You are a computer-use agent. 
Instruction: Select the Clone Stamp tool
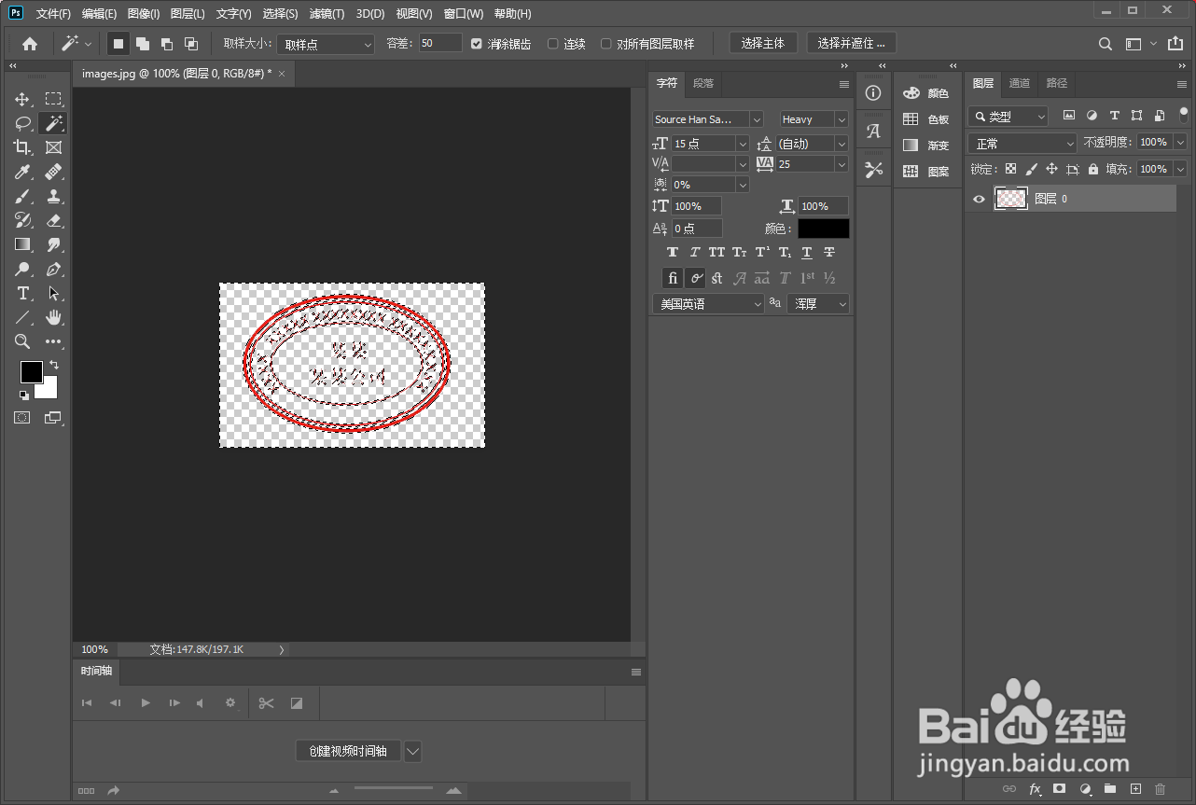54,196
